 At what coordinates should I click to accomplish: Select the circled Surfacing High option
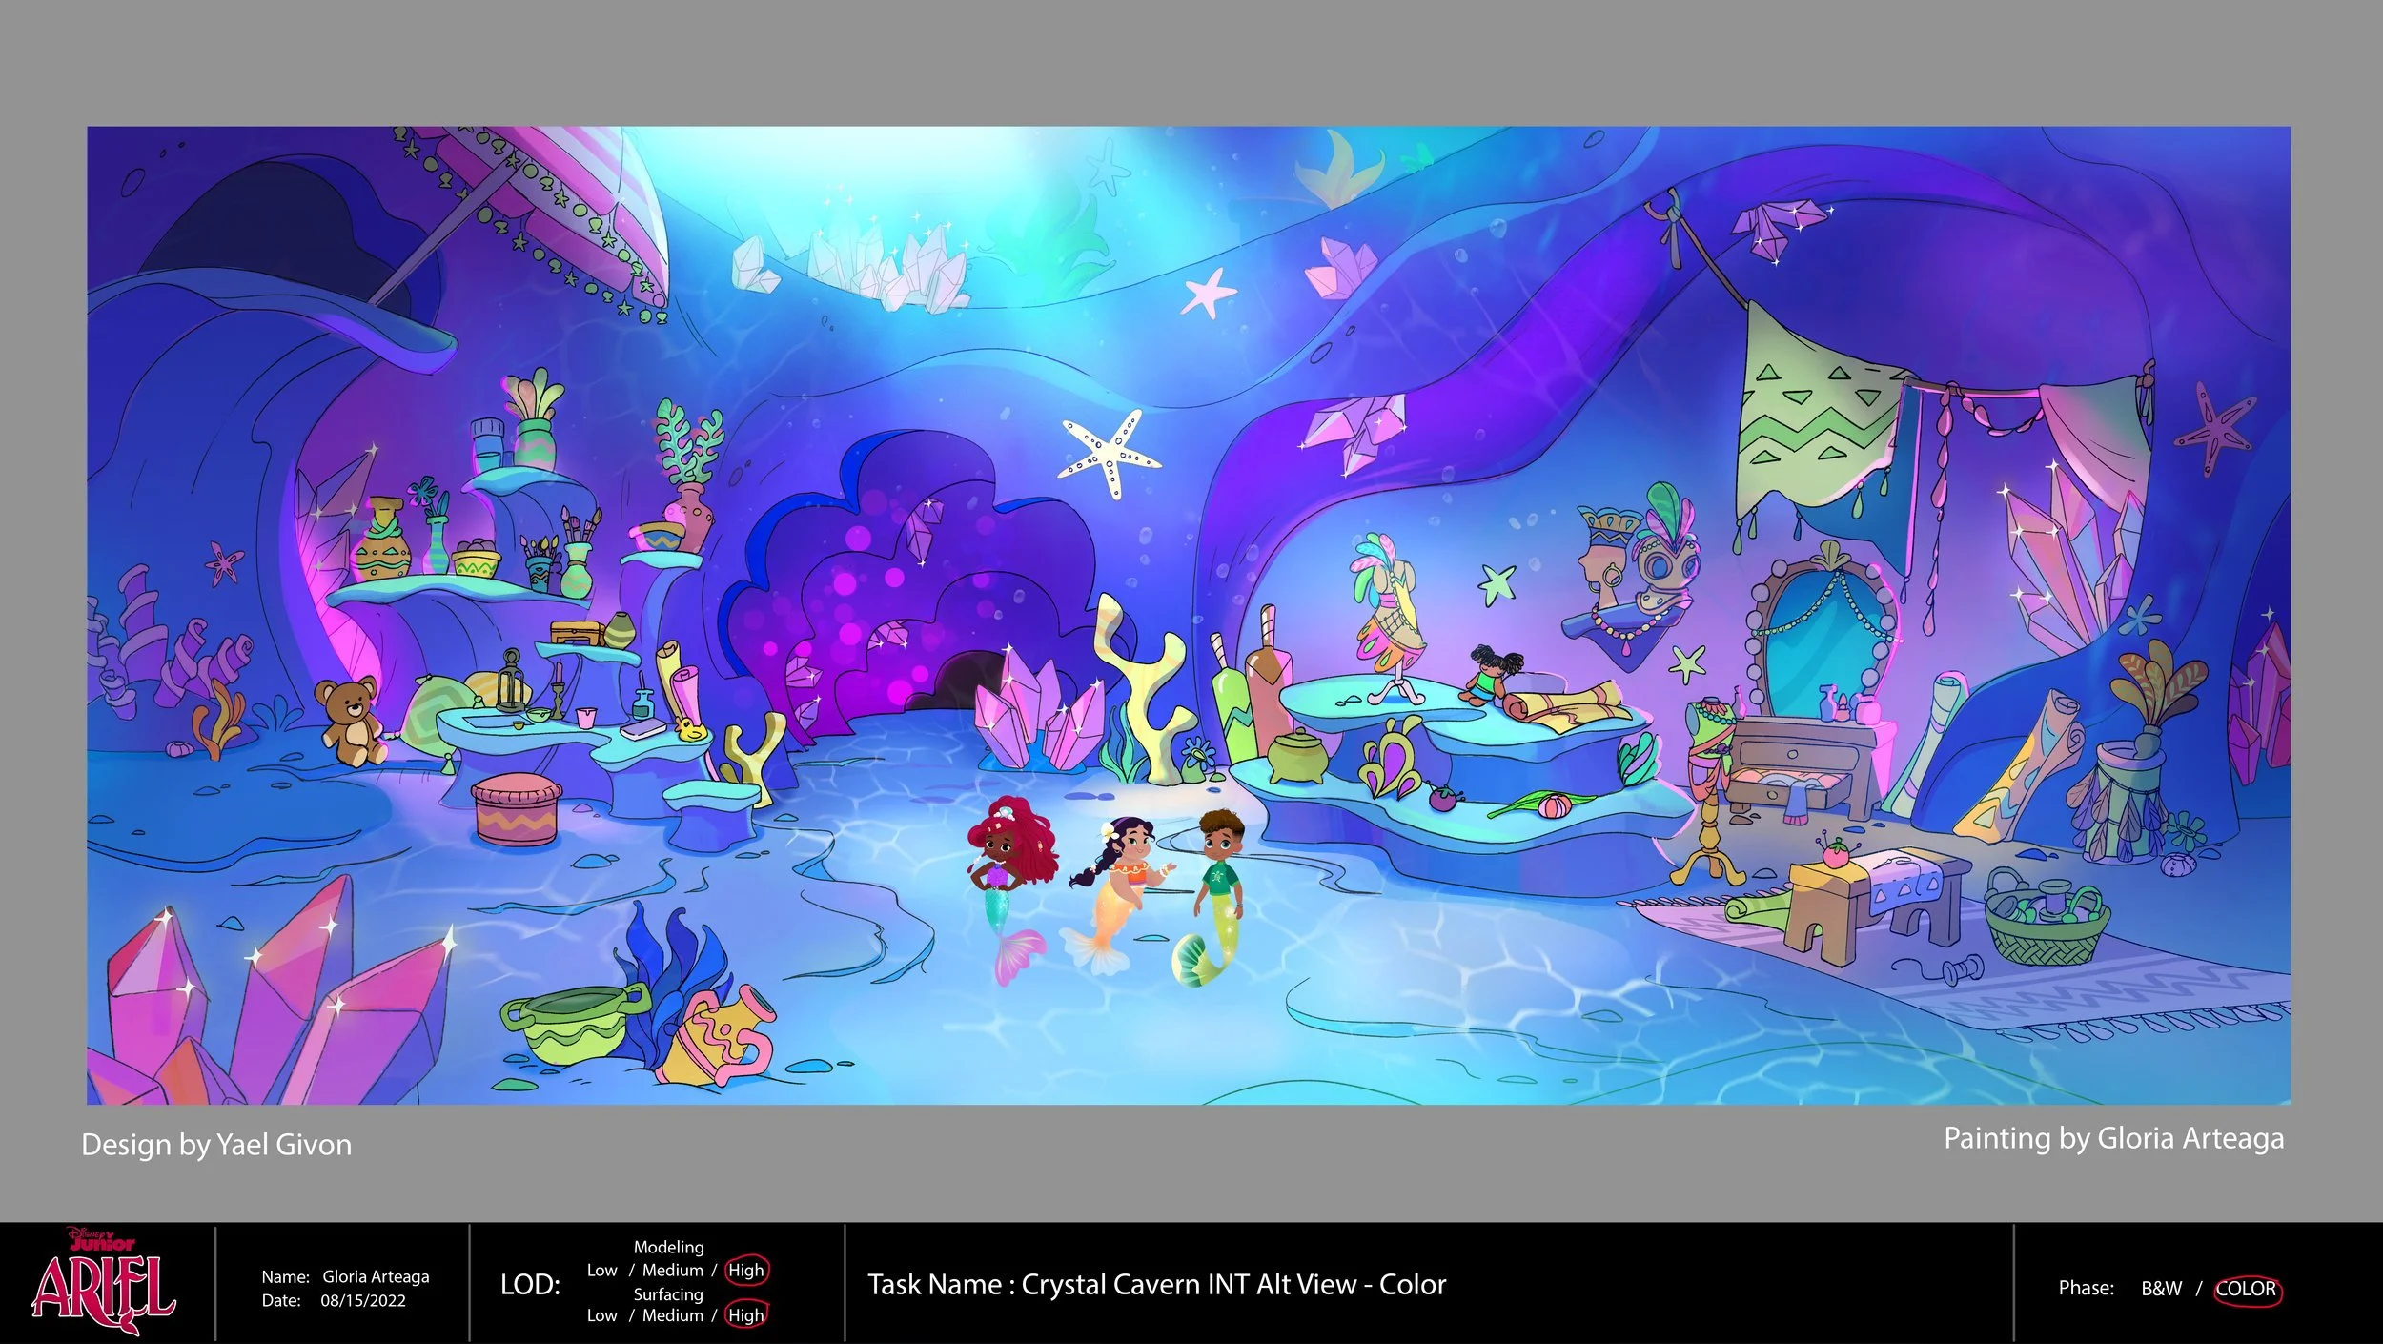pos(745,1315)
